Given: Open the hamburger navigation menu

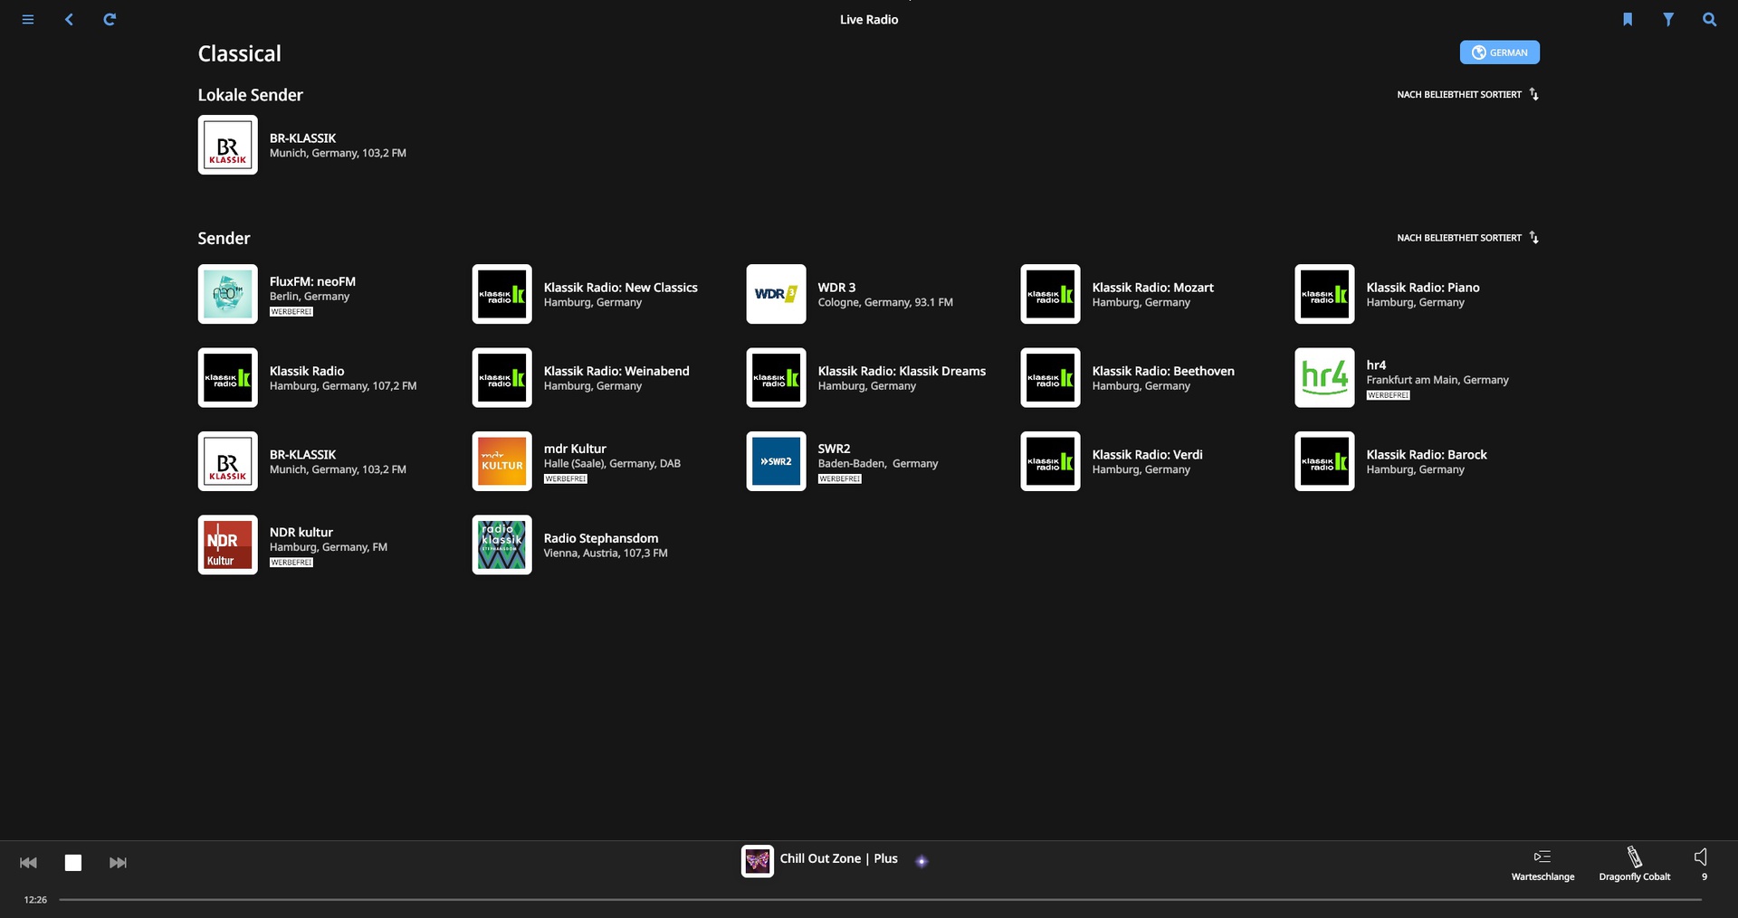Looking at the screenshot, I should (28, 19).
